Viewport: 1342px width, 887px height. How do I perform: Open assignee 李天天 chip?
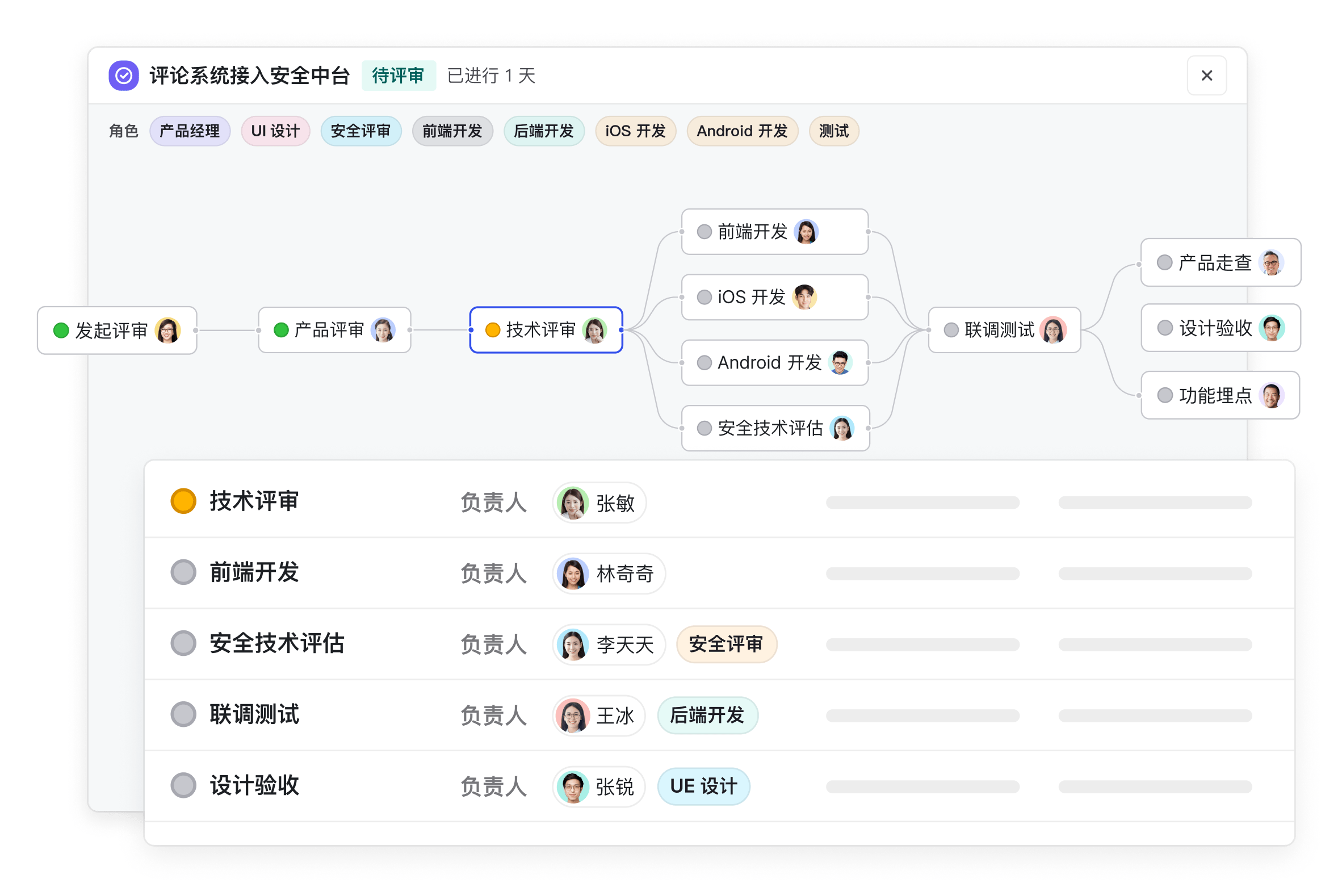tap(609, 645)
